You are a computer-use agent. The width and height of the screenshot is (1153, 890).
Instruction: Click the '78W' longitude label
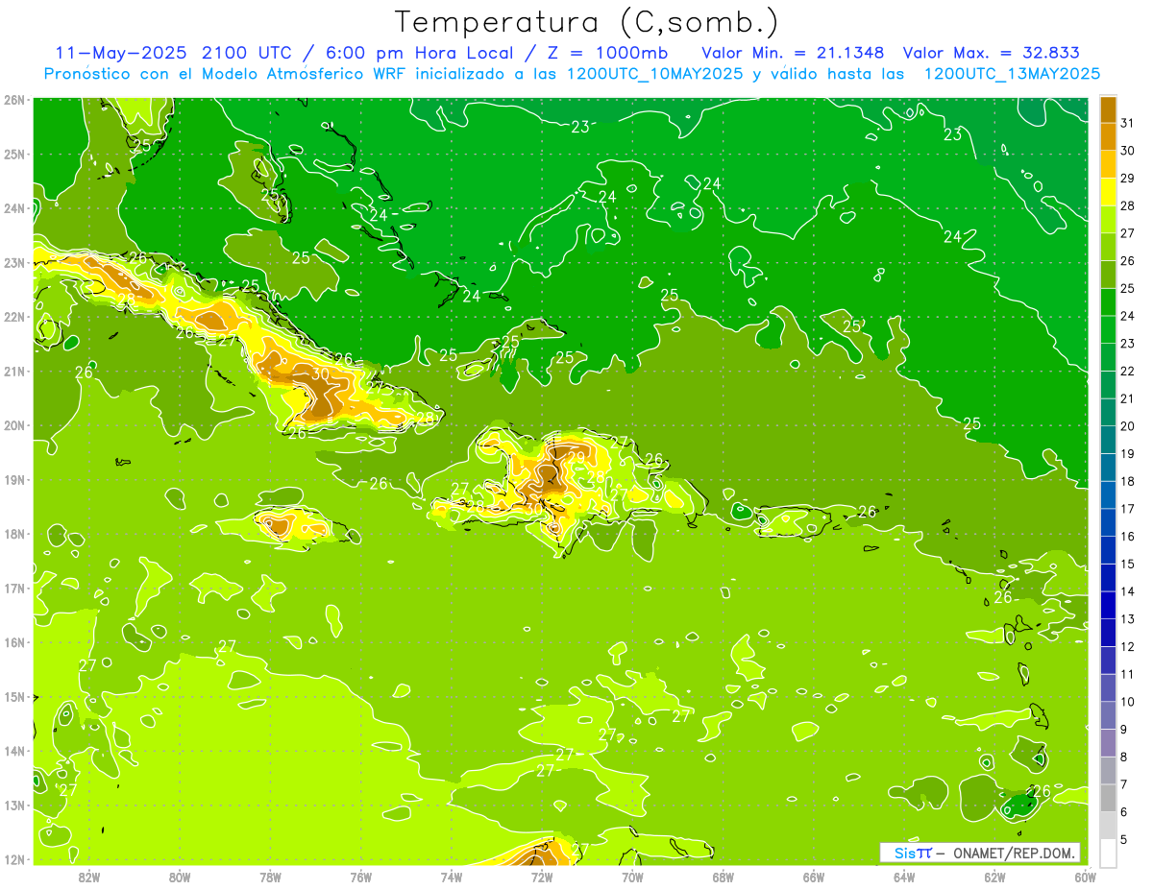pos(270,877)
